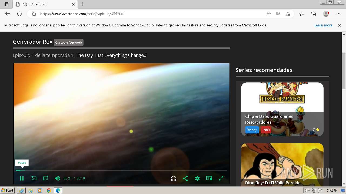This screenshot has width=346, height=194.
Task: Share the video
Action: tap(185, 178)
